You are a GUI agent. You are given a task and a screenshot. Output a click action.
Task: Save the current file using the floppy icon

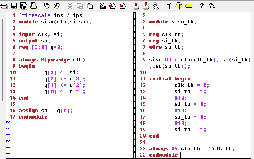(x=14, y=6)
